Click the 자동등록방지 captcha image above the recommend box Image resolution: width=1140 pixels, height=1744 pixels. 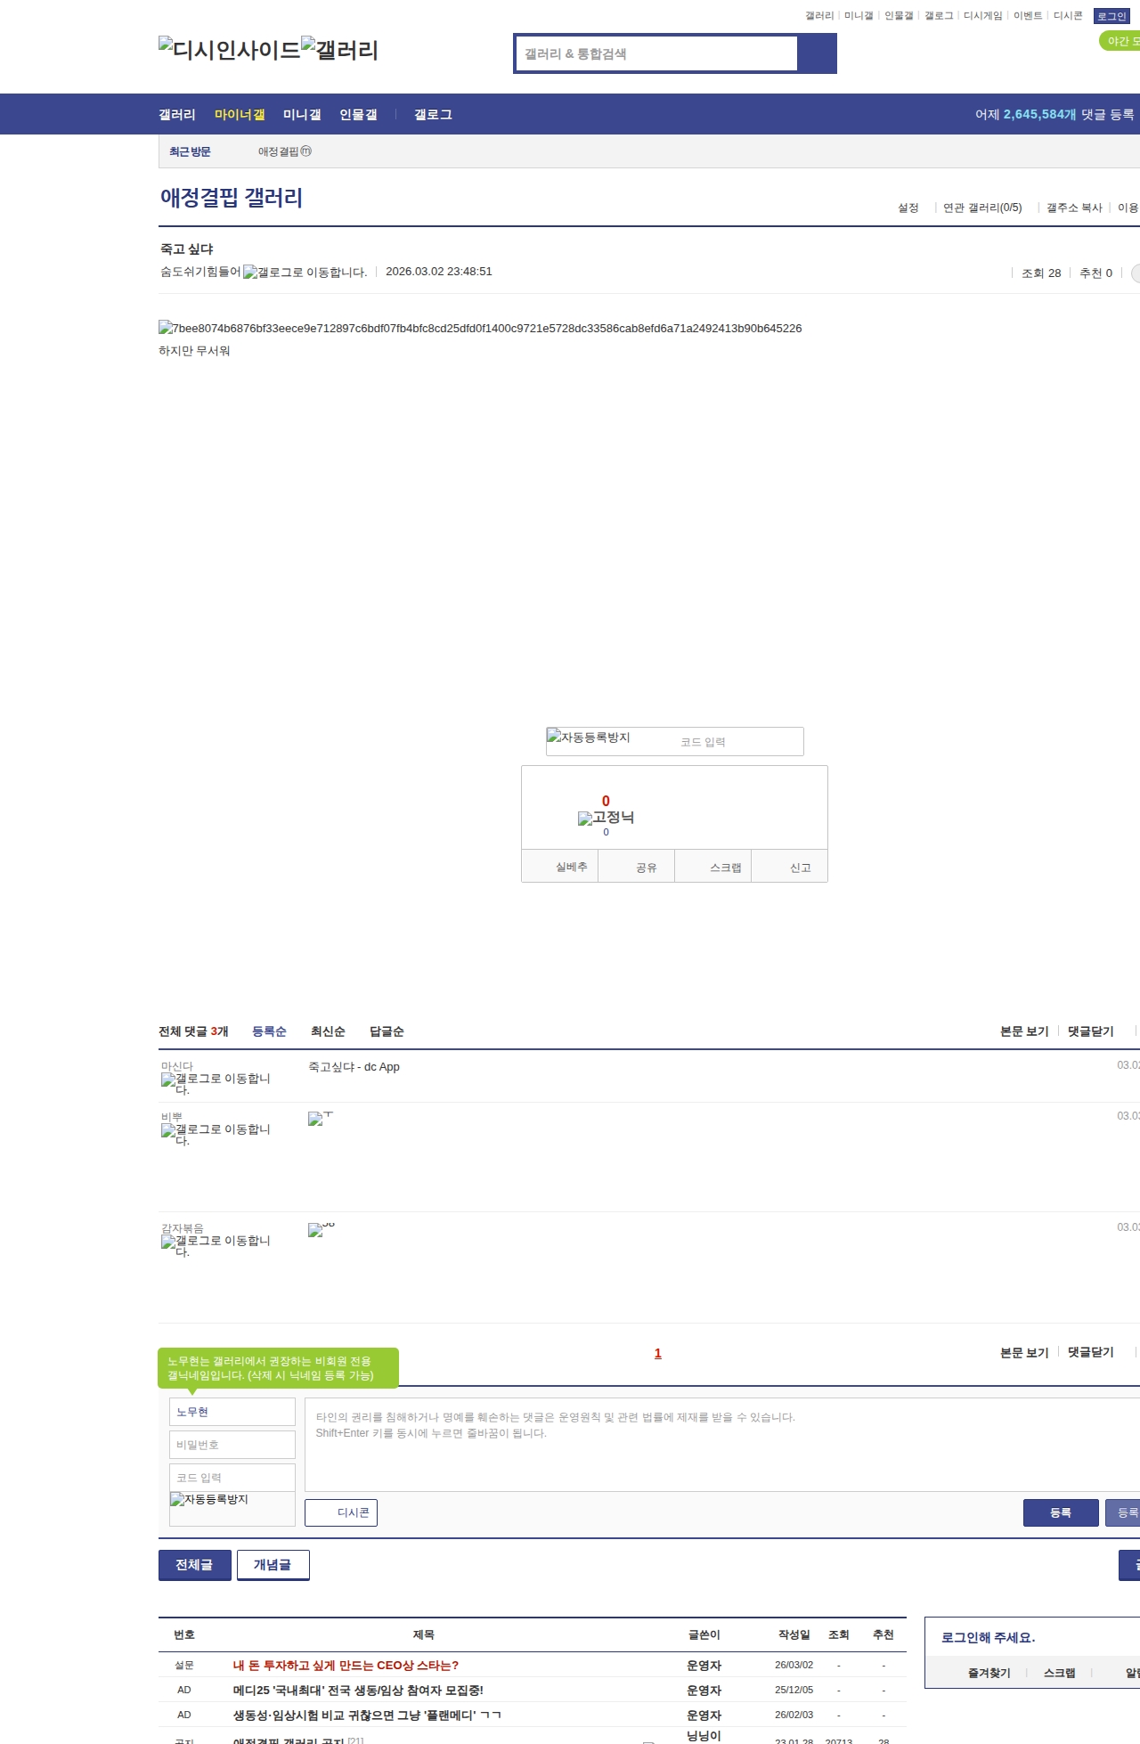[589, 738]
